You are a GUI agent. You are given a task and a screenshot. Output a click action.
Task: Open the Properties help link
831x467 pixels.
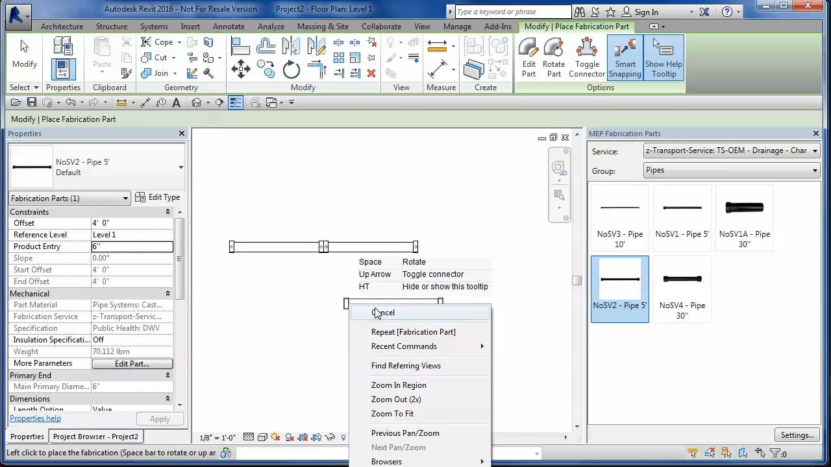pos(35,419)
